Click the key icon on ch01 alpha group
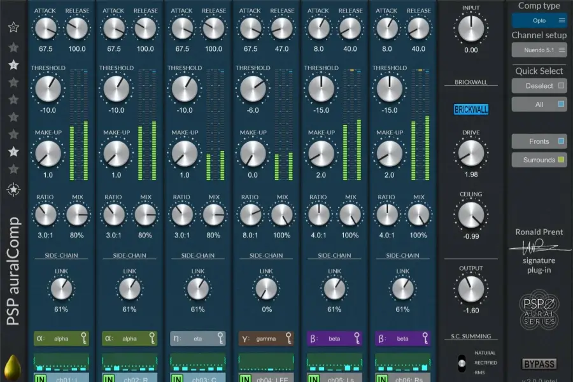The image size is (573, 382). [83, 338]
